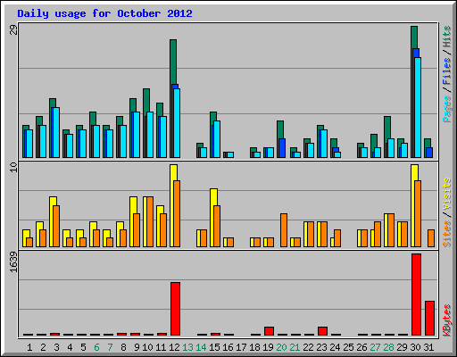Click the day 20 blue Files bar
Image resolution: width=457 pixels, height=357 pixels.
click(x=282, y=148)
